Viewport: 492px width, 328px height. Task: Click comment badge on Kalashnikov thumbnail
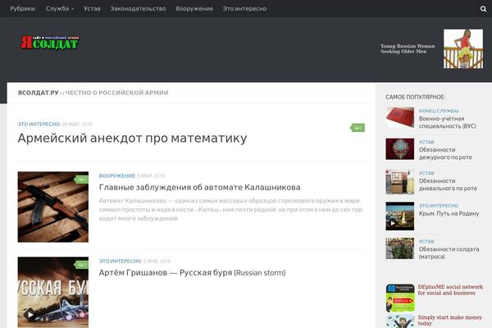point(81,180)
